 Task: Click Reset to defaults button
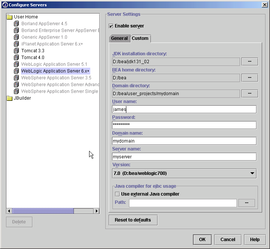click(x=133, y=220)
